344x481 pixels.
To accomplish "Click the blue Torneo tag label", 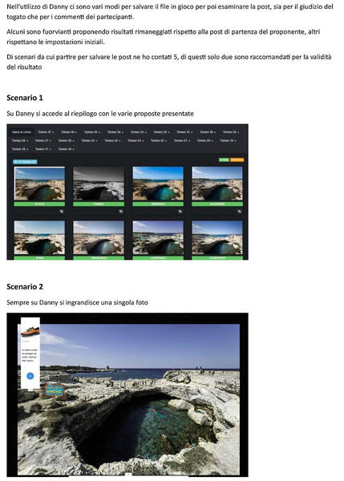I will [x=25, y=162].
